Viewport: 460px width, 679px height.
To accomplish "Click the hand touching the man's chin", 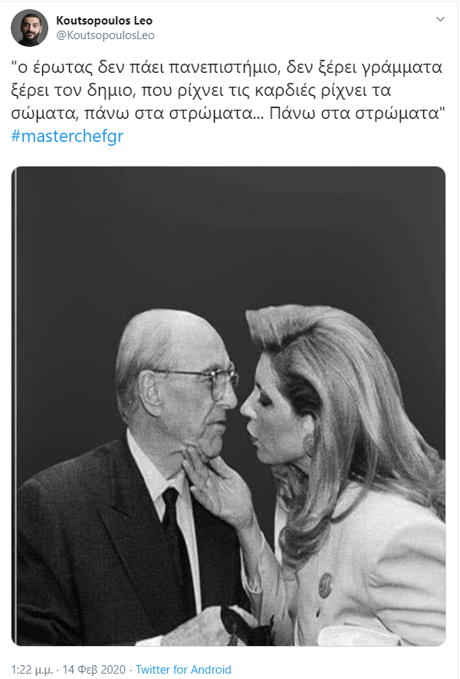I will point(216,487).
